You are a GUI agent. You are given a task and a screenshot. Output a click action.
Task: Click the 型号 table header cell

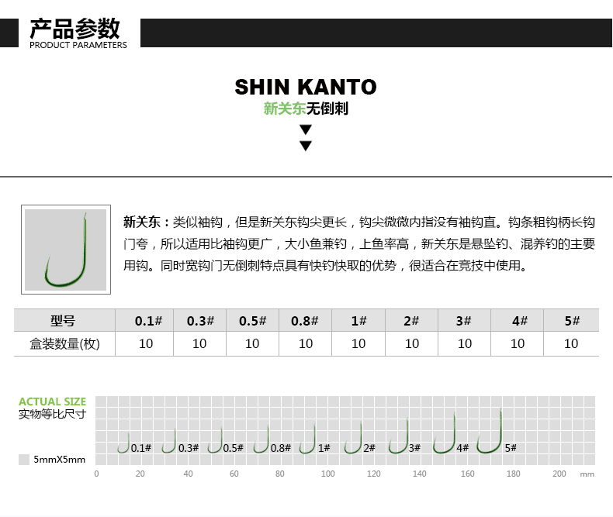coord(64,321)
